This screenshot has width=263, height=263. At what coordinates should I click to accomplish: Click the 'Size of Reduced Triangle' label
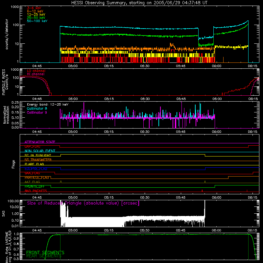pyautogui.click(x=83, y=203)
